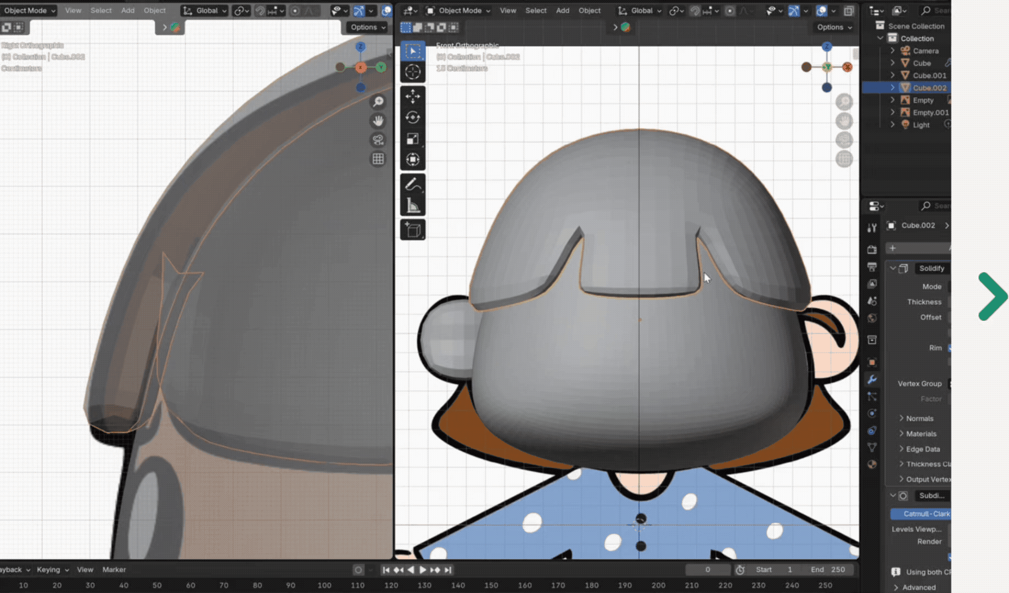
Task: Open Object properties tab
Action: [x=872, y=362]
